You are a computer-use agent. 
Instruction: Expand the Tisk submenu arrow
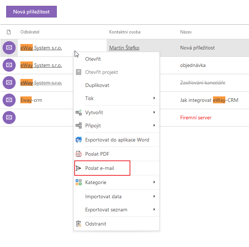154,98
